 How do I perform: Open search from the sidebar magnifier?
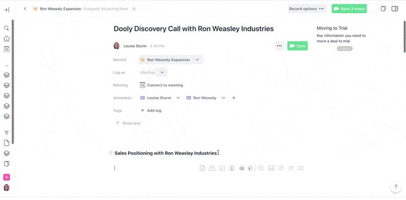(x=7, y=28)
